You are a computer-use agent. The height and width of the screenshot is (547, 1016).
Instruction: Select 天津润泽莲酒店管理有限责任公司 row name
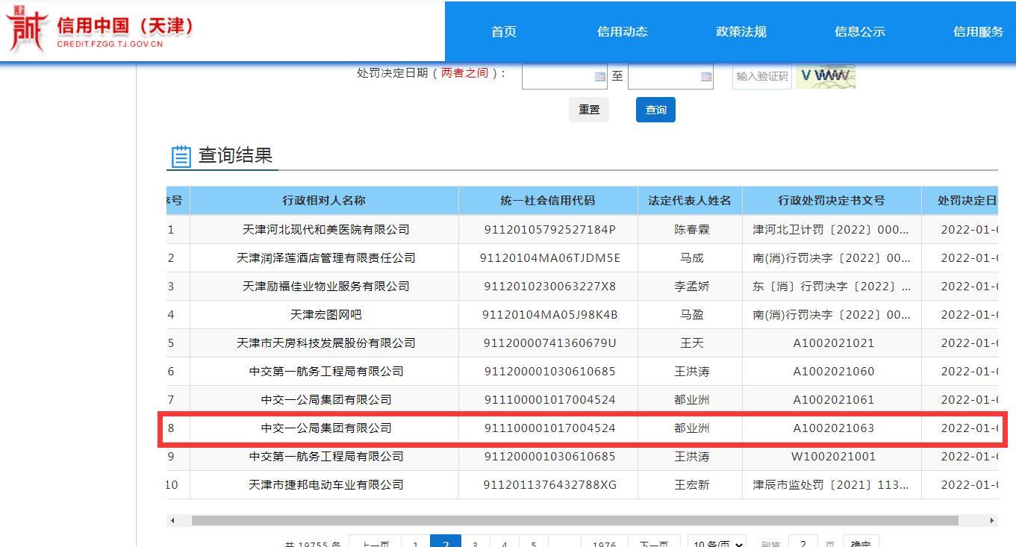pyautogui.click(x=326, y=258)
